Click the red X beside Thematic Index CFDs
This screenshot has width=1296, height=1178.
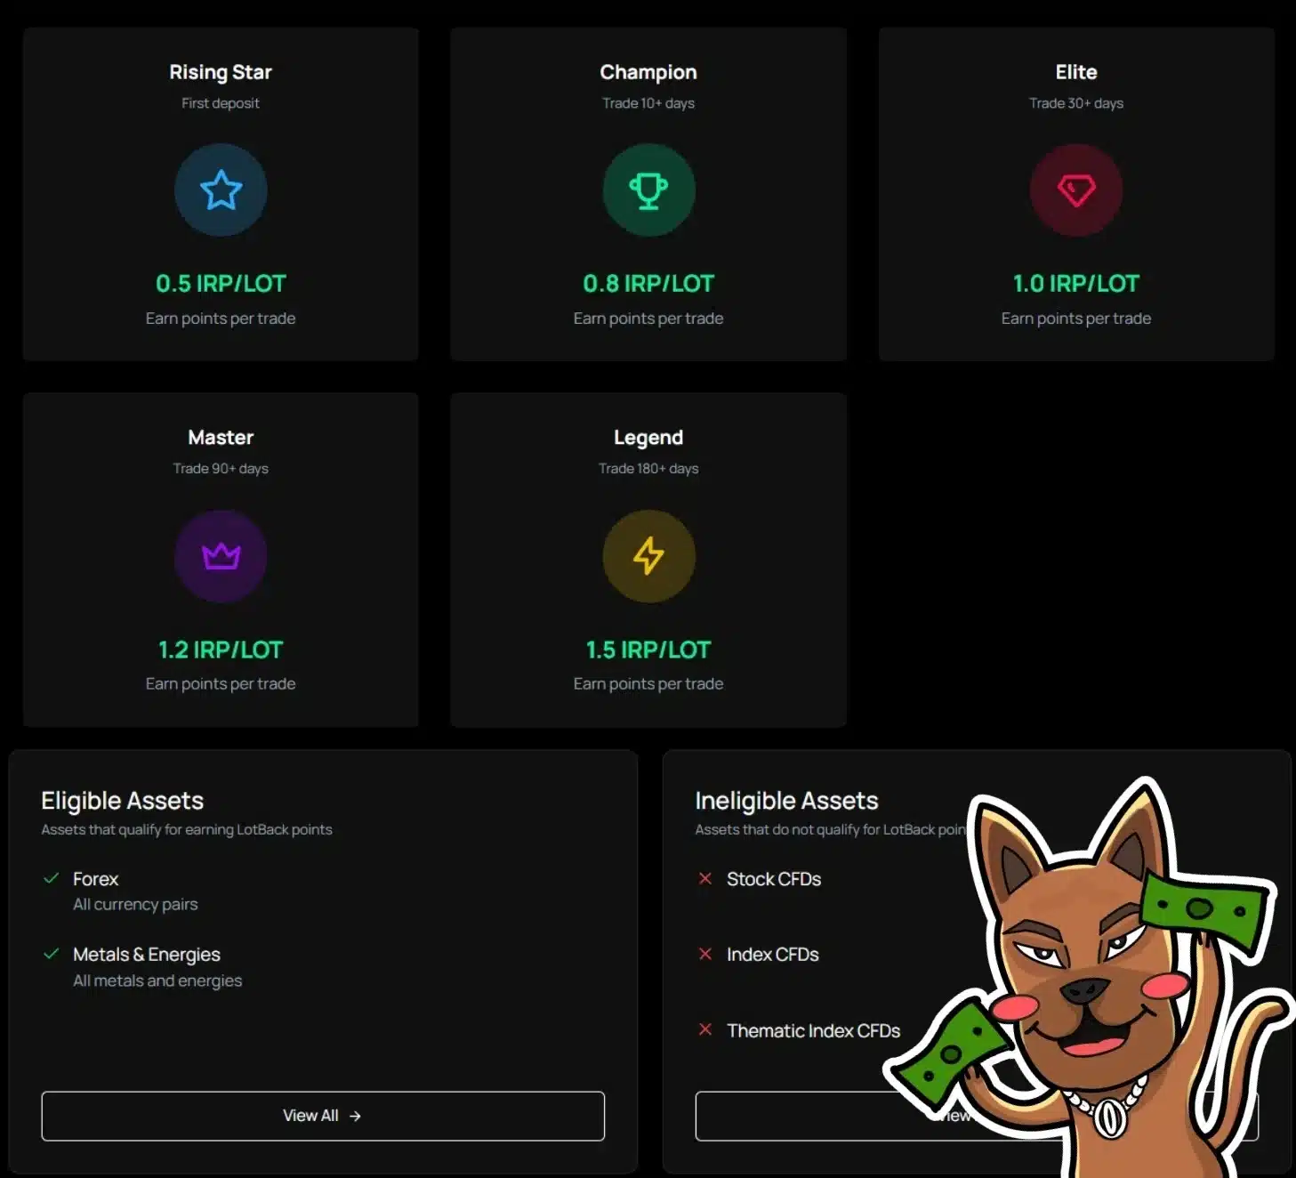coord(705,1029)
